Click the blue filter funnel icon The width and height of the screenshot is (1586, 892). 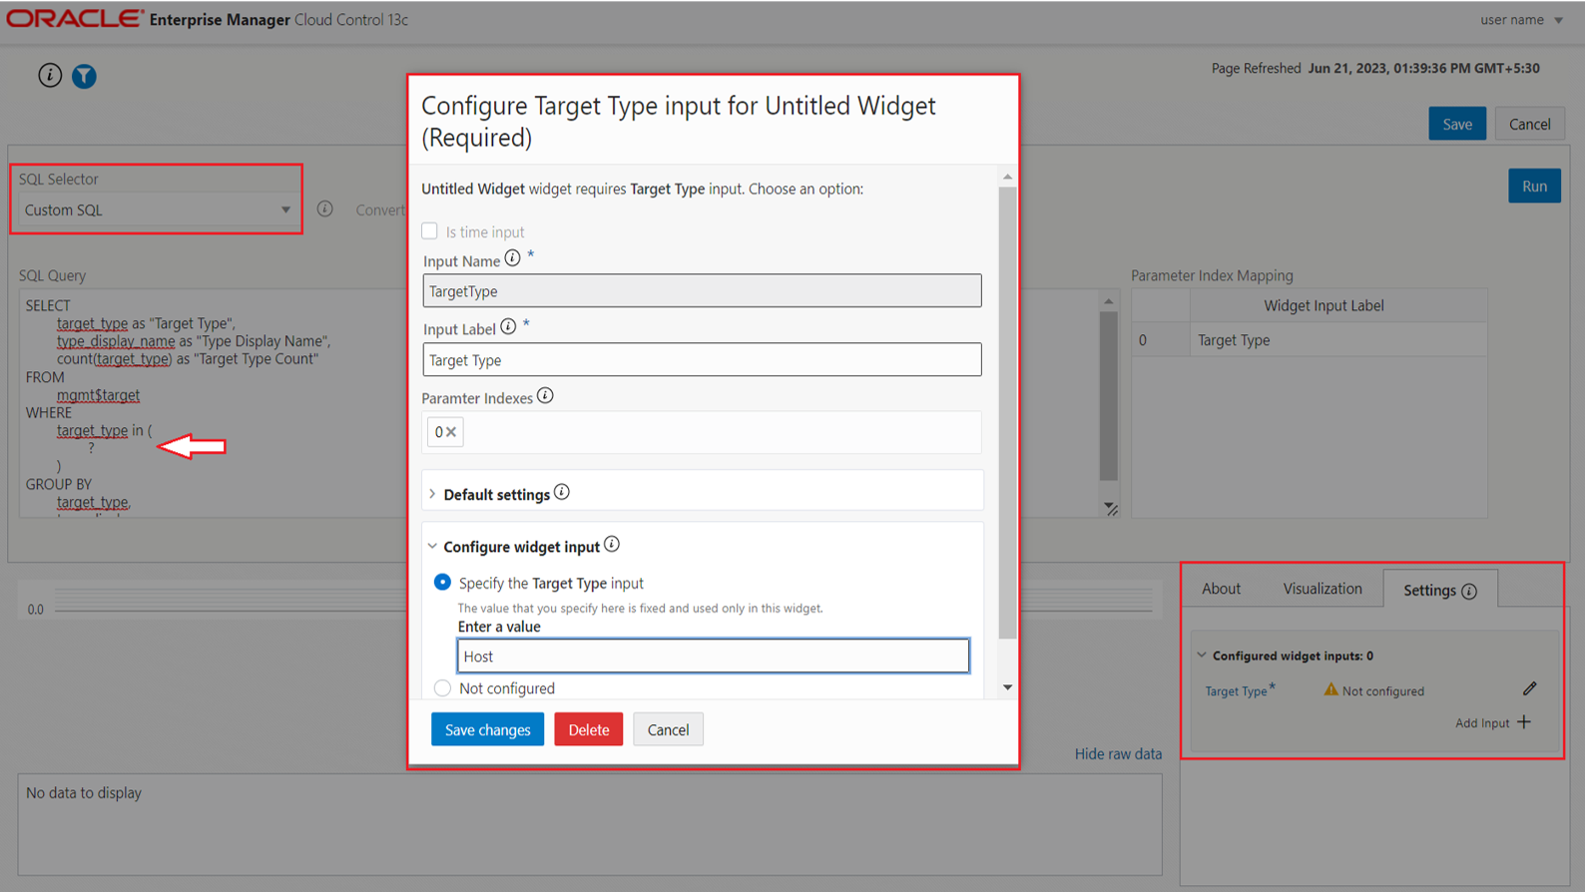tap(84, 76)
